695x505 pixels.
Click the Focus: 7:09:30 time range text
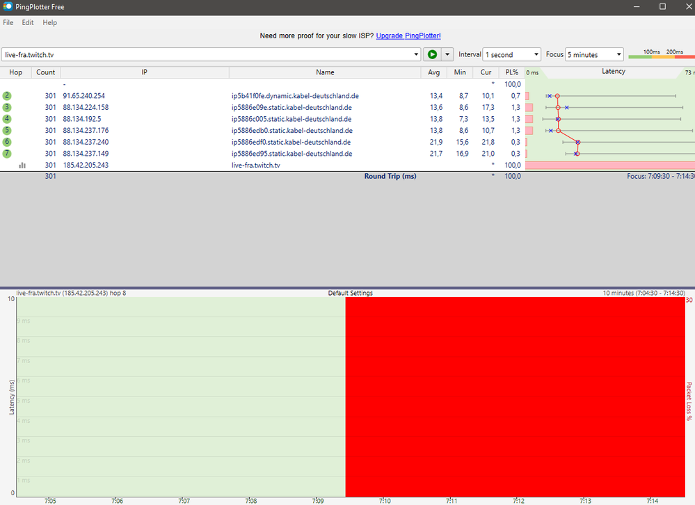(660, 176)
